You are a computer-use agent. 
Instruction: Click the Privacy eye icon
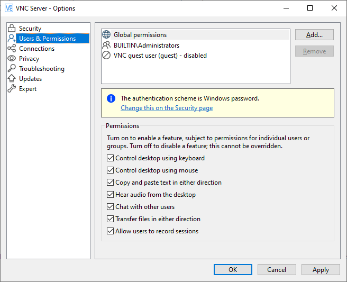pyautogui.click(x=12, y=58)
